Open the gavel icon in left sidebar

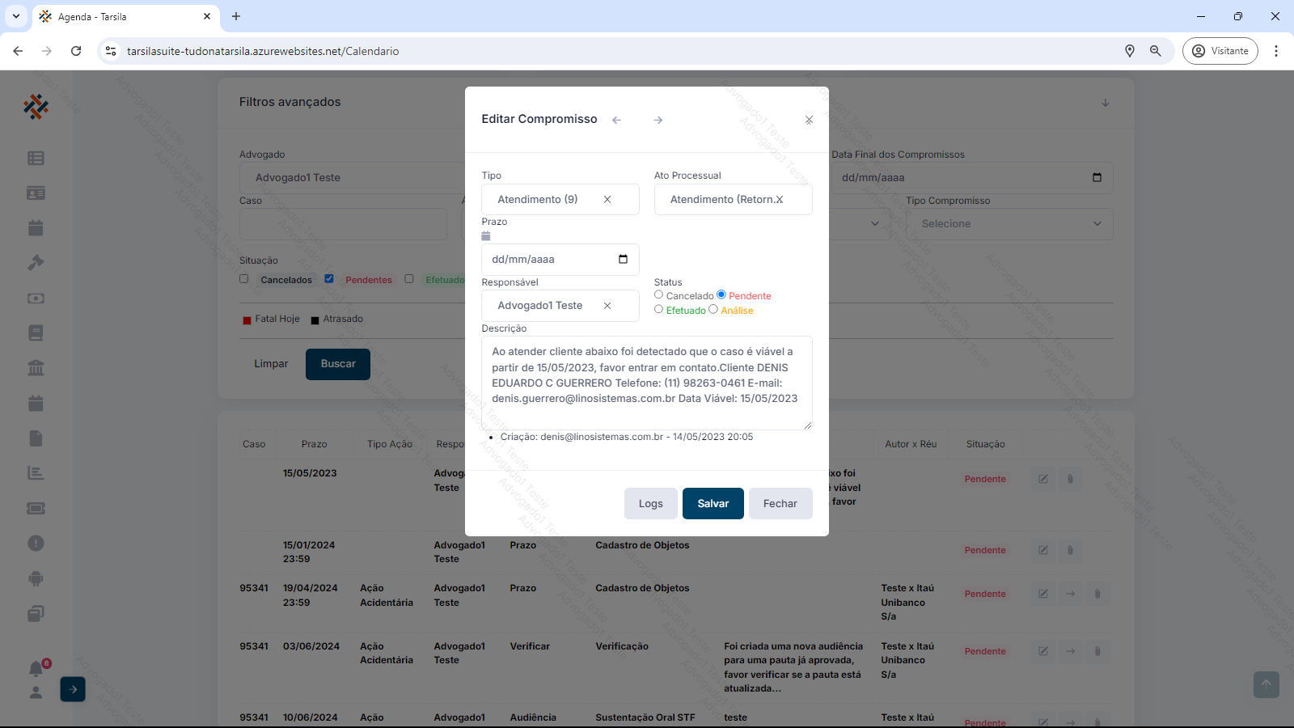coord(36,263)
